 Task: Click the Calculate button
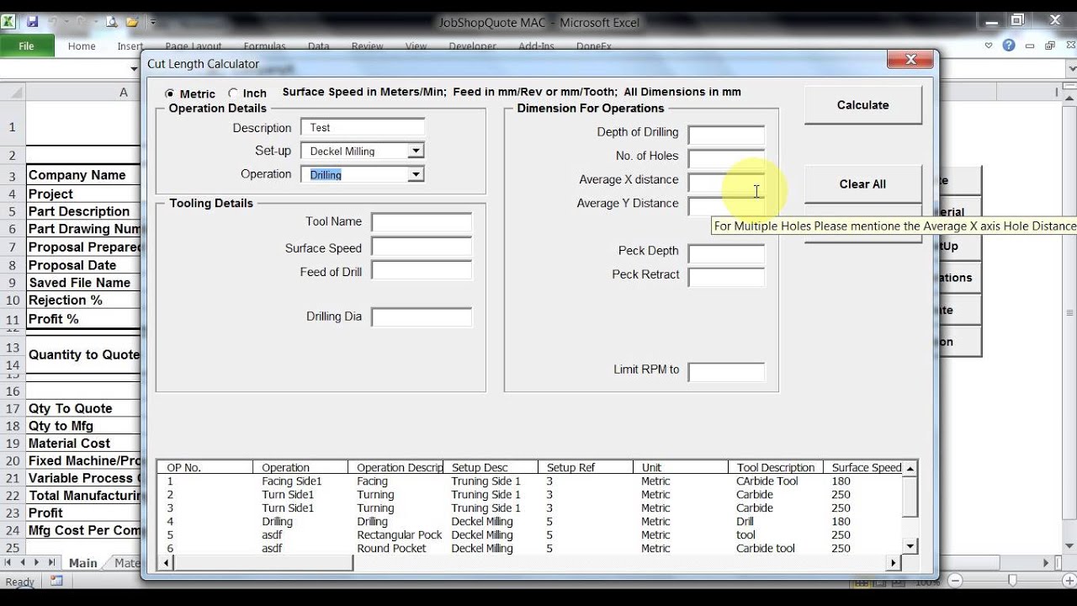(x=863, y=105)
